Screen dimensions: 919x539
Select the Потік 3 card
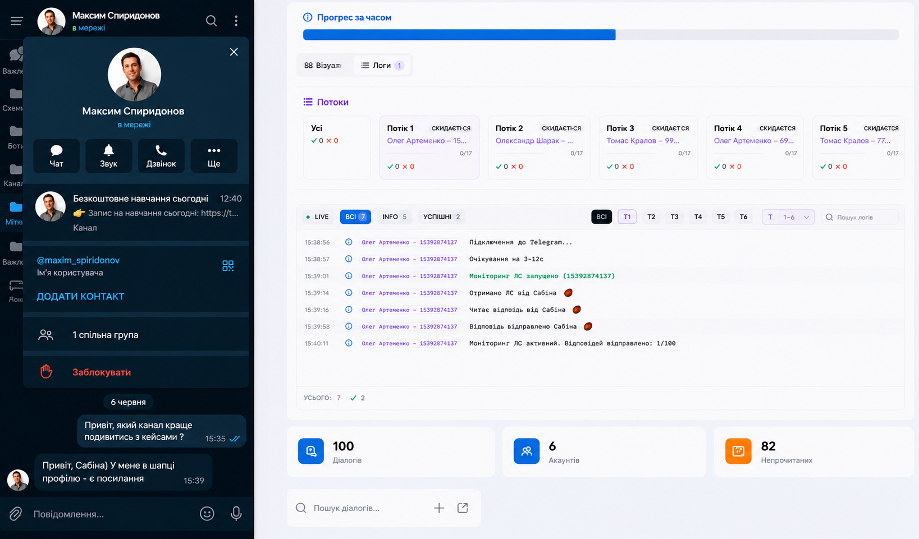pyautogui.click(x=648, y=148)
